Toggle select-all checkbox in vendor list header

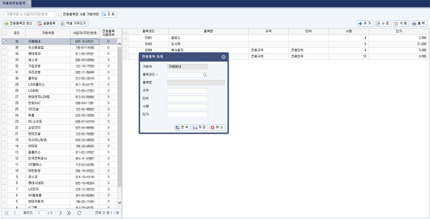point(4,33)
